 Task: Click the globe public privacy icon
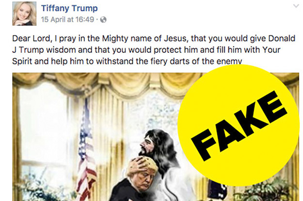pos(103,19)
